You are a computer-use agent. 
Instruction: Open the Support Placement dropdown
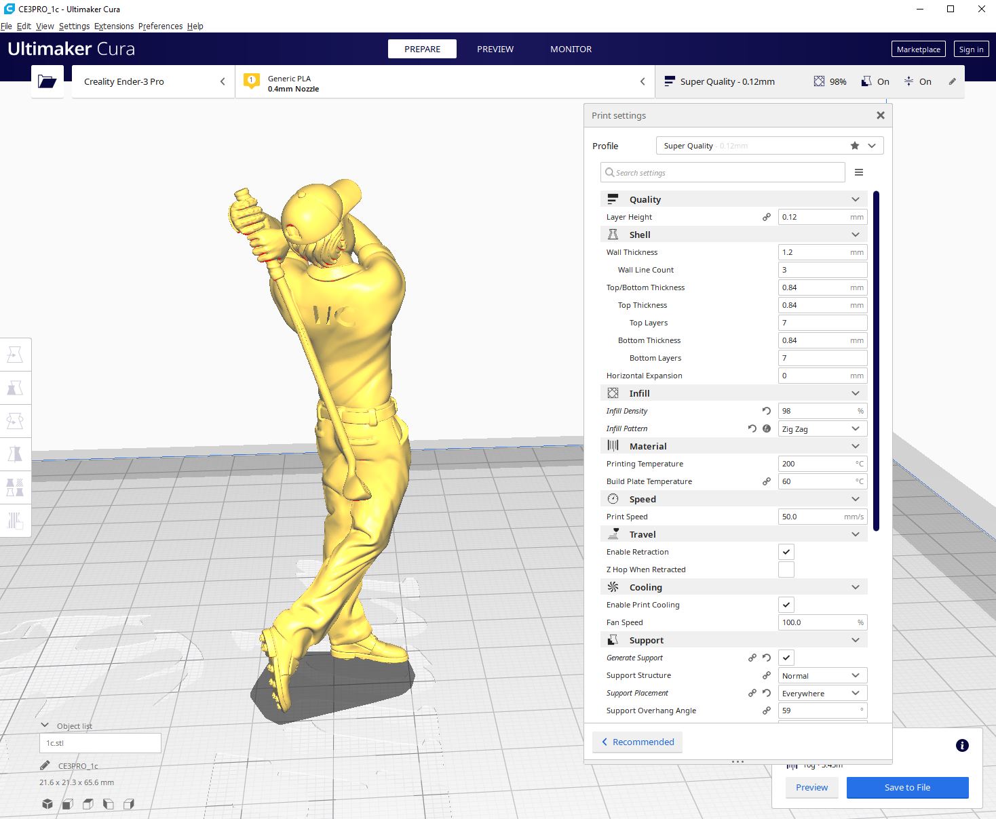coord(822,693)
